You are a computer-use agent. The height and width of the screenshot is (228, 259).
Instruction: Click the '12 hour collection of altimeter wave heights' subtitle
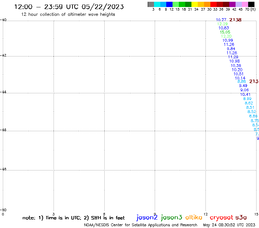68,14
